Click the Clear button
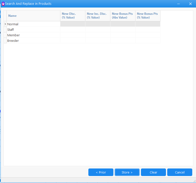The width and height of the screenshot is (196, 183). click(x=153, y=172)
